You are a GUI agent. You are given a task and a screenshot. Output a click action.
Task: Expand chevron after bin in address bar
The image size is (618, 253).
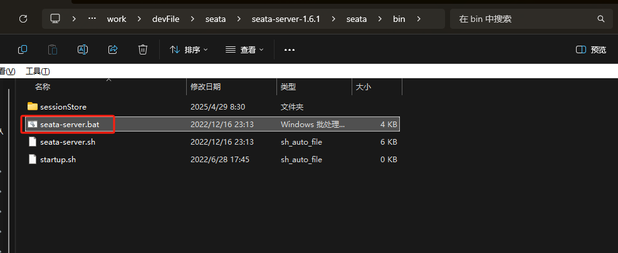pyautogui.click(x=419, y=19)
